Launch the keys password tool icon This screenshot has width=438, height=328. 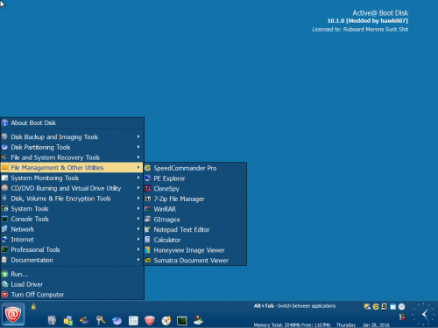pos(101,320)
